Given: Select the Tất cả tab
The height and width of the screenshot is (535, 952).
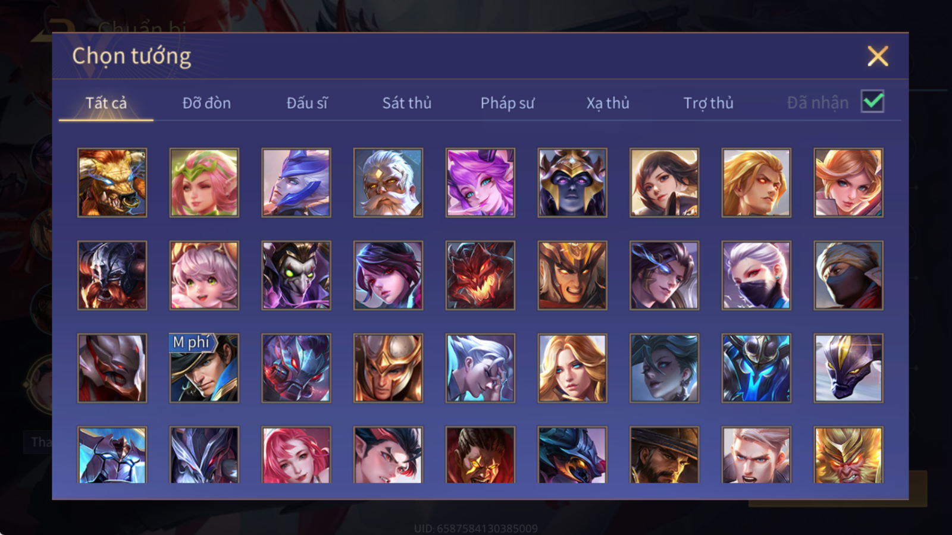Looking at the screenshot, I should (106, 103).
